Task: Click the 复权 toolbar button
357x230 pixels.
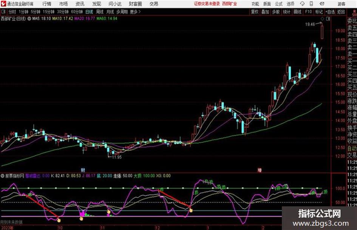Action: coord(255,12)
